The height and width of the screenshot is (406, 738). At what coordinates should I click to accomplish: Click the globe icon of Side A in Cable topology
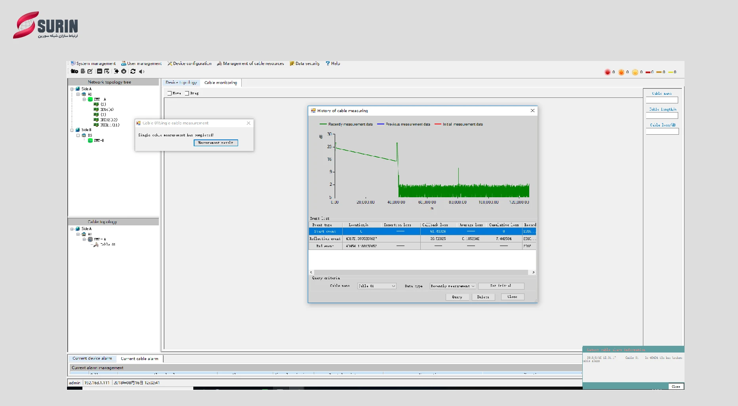tap(78, 229)
